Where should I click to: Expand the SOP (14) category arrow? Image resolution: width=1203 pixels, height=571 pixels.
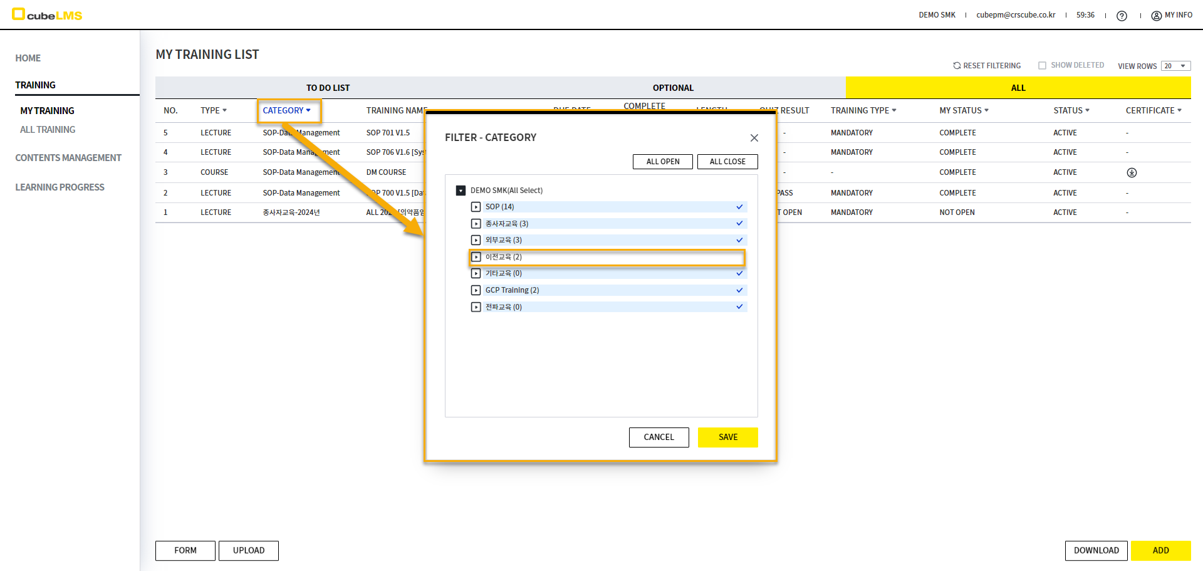click(x=476, y=207)
